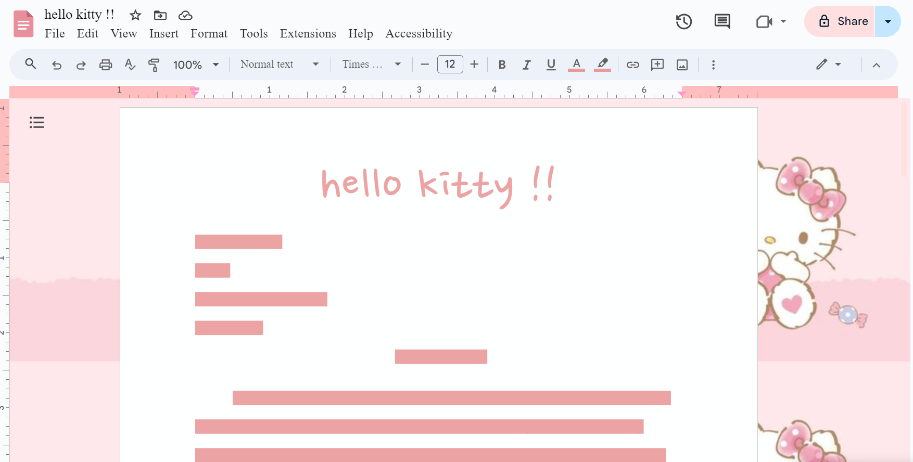Screen dimensions: 913x462
Task: Rename the hello kitty !! document title
Action: (x=79, y=15)
